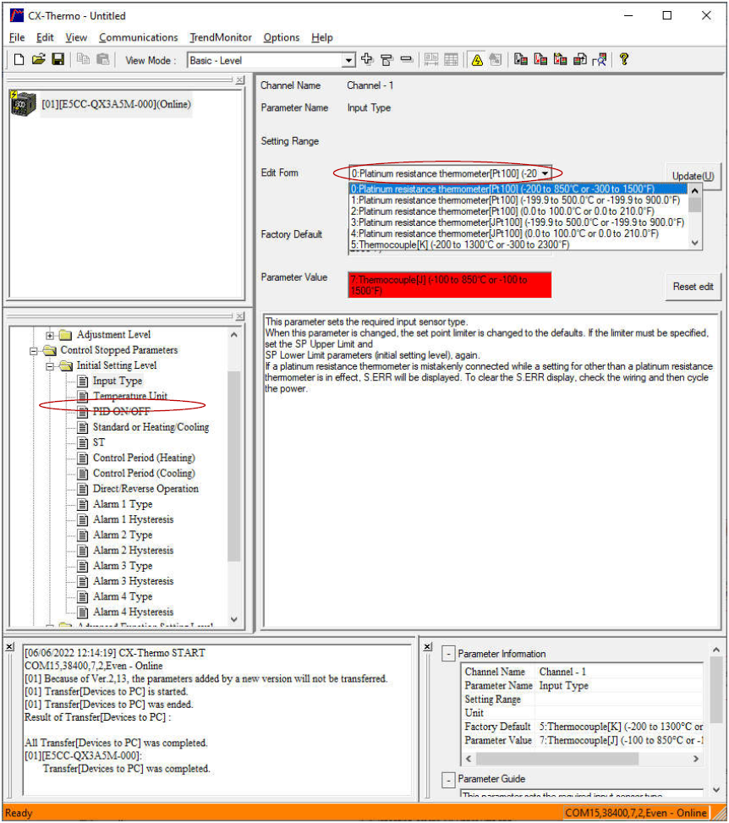The image size is (729, 823).
Task: Open the View Mode Basic - Level dropdown
Action: click(348, 60)
